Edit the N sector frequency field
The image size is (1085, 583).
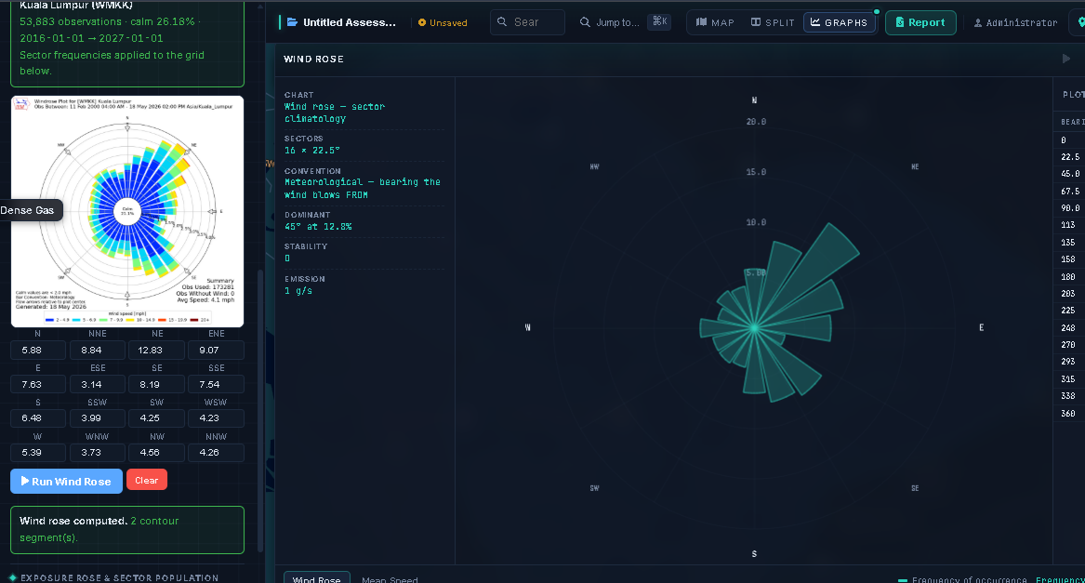[x=38, y=351]
